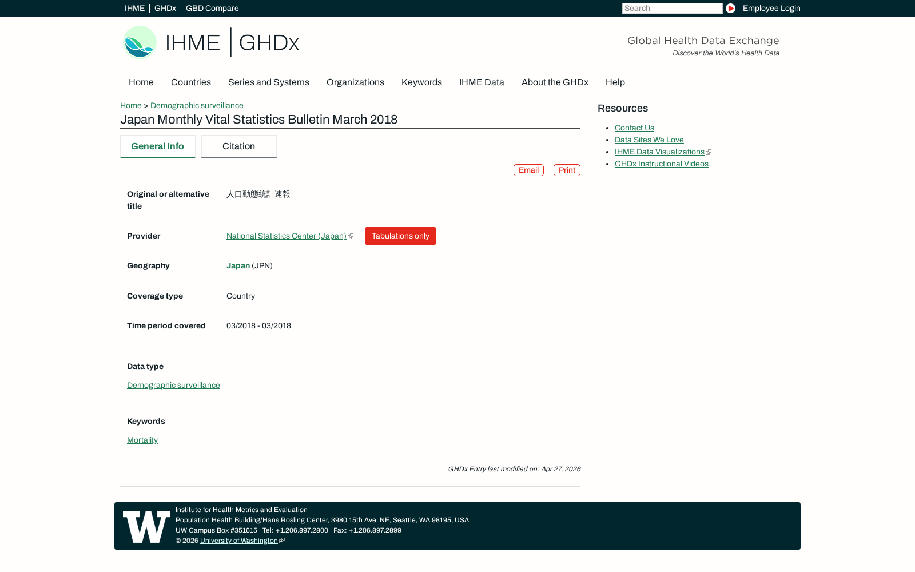
Task: Open GBD Compare link in top bar
Action: point(212,8)
